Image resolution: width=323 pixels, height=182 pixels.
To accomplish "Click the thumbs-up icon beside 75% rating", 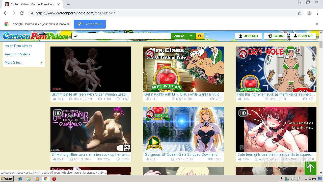I will (55, 99).
